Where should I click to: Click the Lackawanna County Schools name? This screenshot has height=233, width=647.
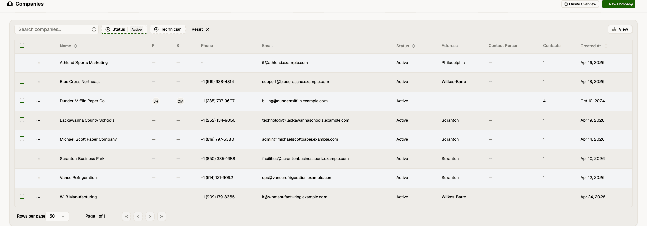87,120
